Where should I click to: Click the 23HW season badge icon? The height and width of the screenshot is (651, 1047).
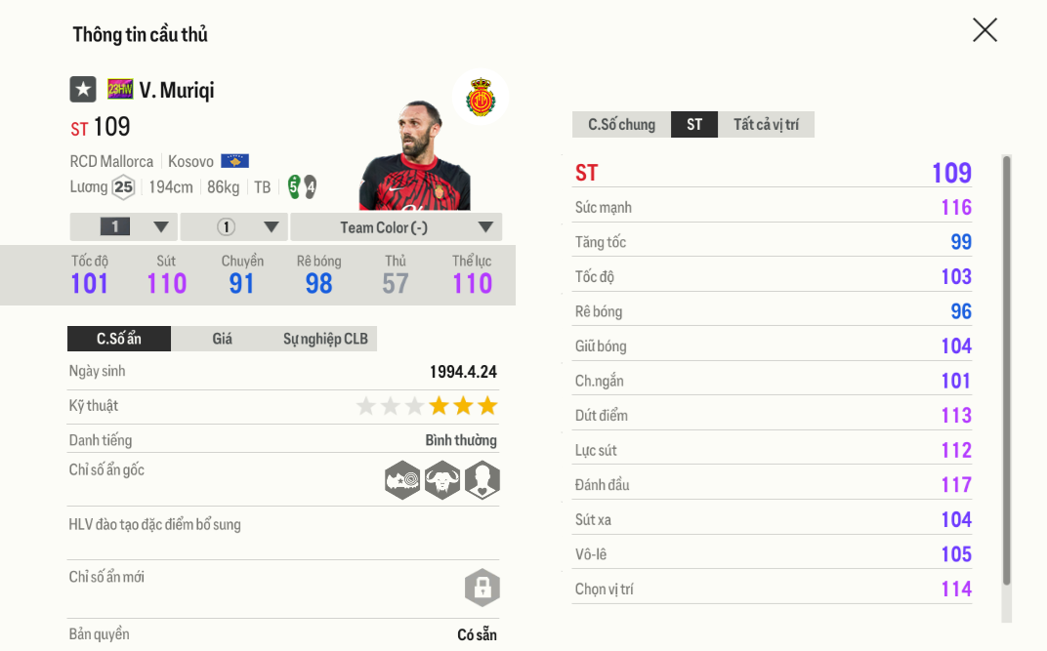pyautogui.click(x=120, y=90)
